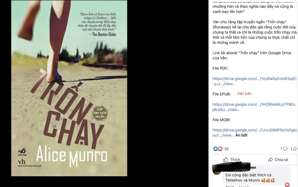This screenshot has height=187, width=298.
Task: Click the comment timestamp under the comment
Action: click(244, 186)
